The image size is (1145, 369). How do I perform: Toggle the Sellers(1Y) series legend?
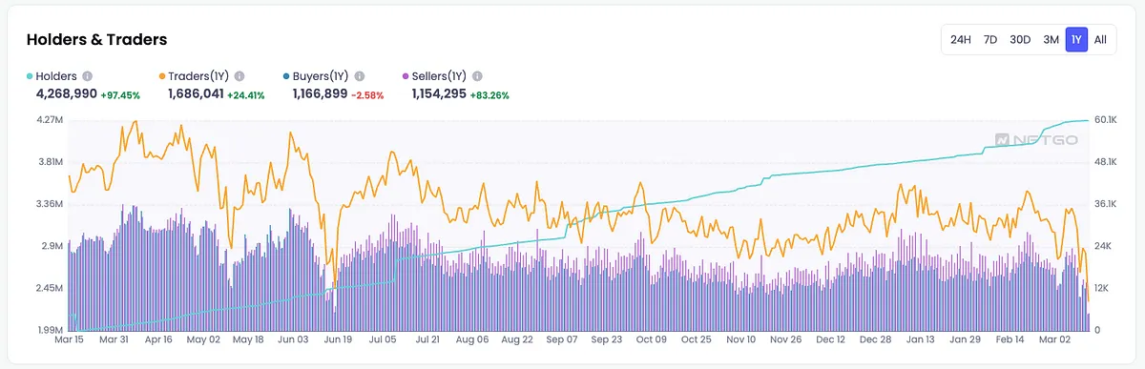click(x=435, y=76)
